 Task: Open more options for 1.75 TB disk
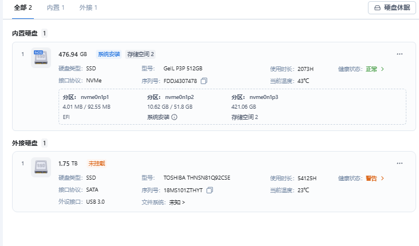click(399, 164)
